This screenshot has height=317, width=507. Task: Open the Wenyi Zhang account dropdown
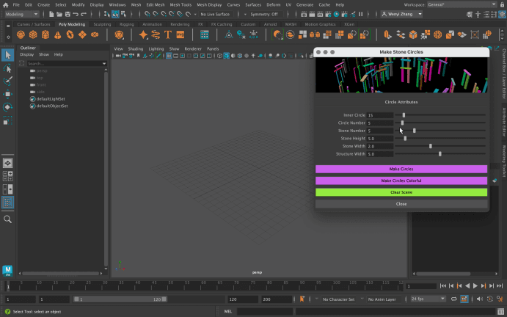(401, 14)
